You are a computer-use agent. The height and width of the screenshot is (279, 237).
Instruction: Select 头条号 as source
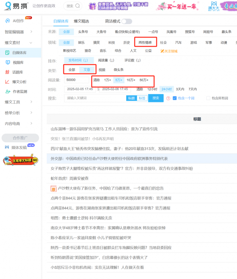[x=83, y=32]
